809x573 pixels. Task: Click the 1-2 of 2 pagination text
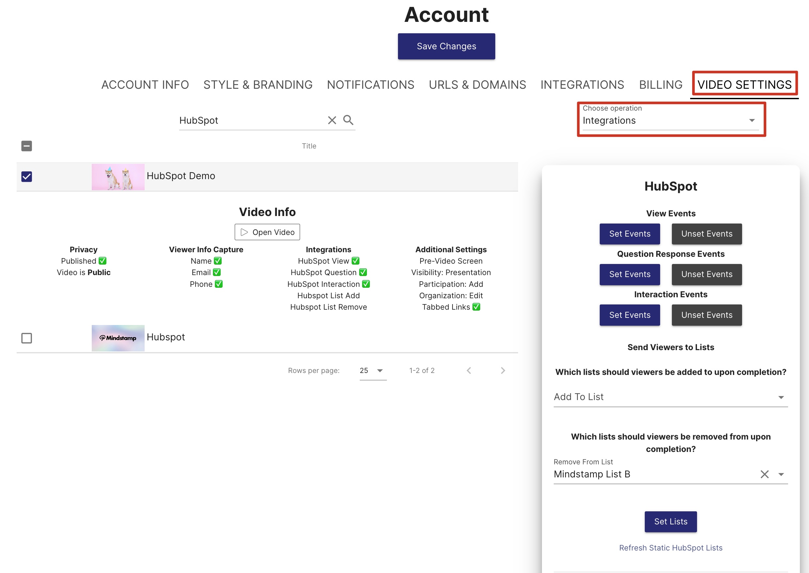422,370
